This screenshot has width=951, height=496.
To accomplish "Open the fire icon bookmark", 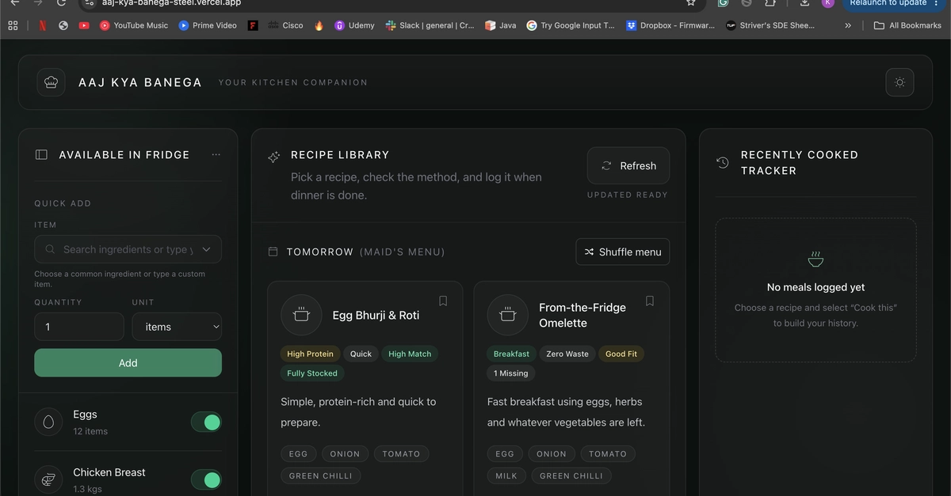I will click(319, 25).
